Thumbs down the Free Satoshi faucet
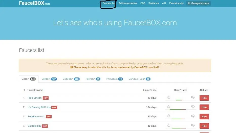Image resolution: width=236 pixels, height=133 pixels. 193,97
